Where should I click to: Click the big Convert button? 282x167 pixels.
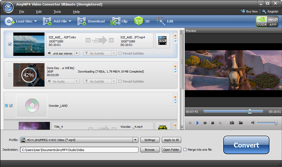(x=246, y=145)
